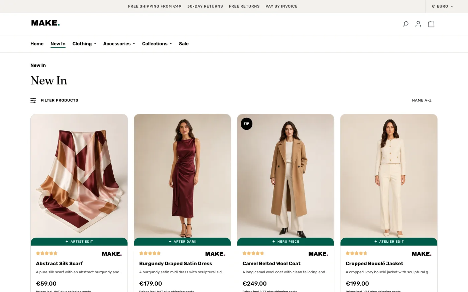Click star rating on Burgundy Draped Satin Dress
Viewport: 468px width, 292px height.
pos(150,253)
